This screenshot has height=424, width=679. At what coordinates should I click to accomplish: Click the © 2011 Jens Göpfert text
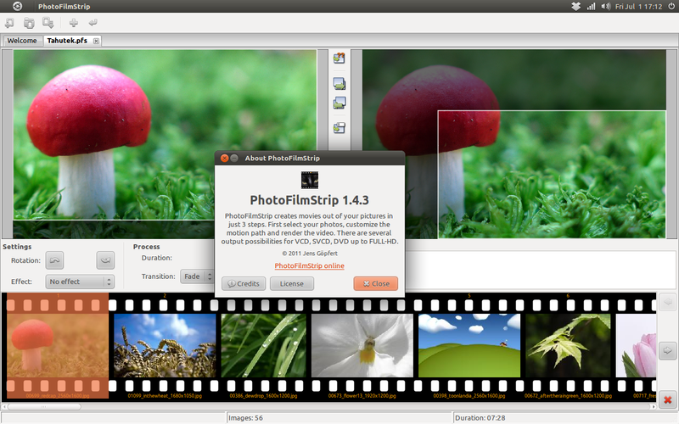pyautogui.click(x=310, y=254)
